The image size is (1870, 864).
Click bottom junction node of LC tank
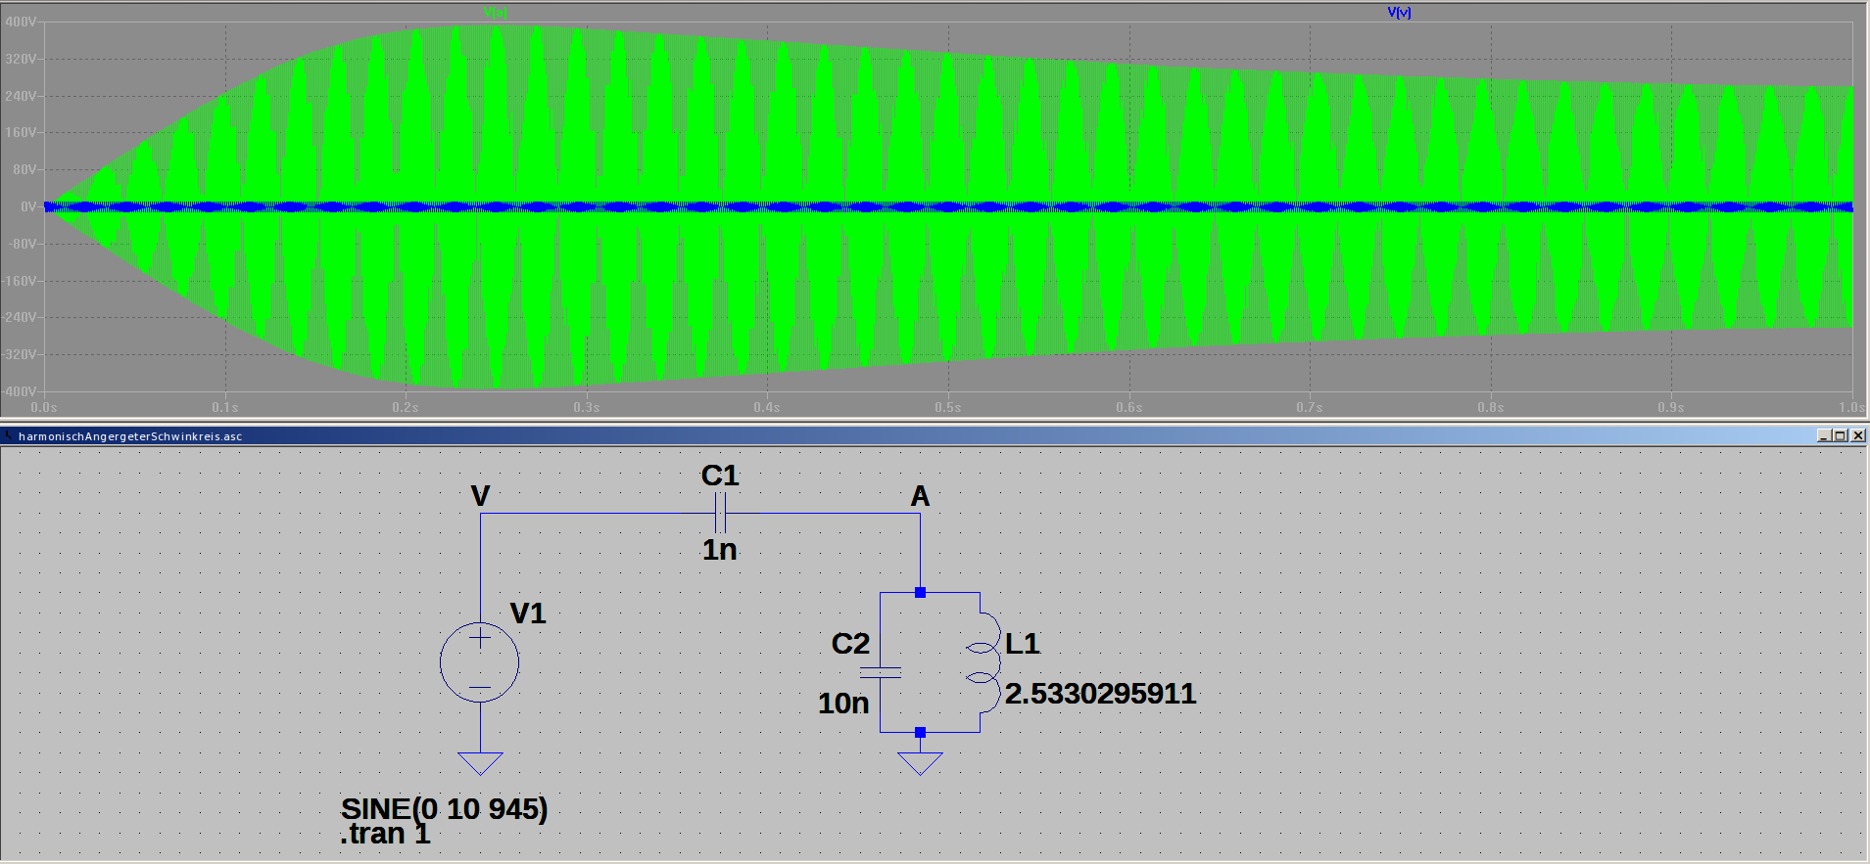point(920,732)
